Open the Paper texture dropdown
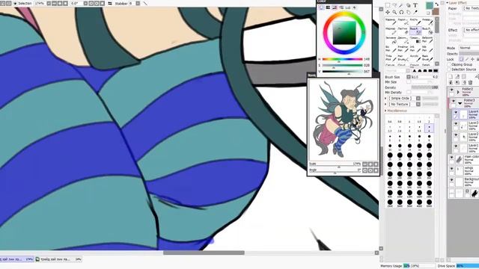This screenshot has width=479, height=269. [471, 8]
